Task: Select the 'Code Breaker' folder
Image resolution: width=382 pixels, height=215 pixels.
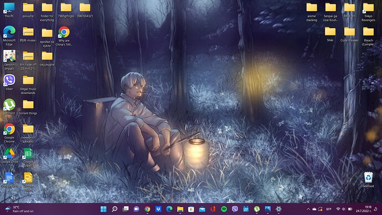Action: click(349, 34)
